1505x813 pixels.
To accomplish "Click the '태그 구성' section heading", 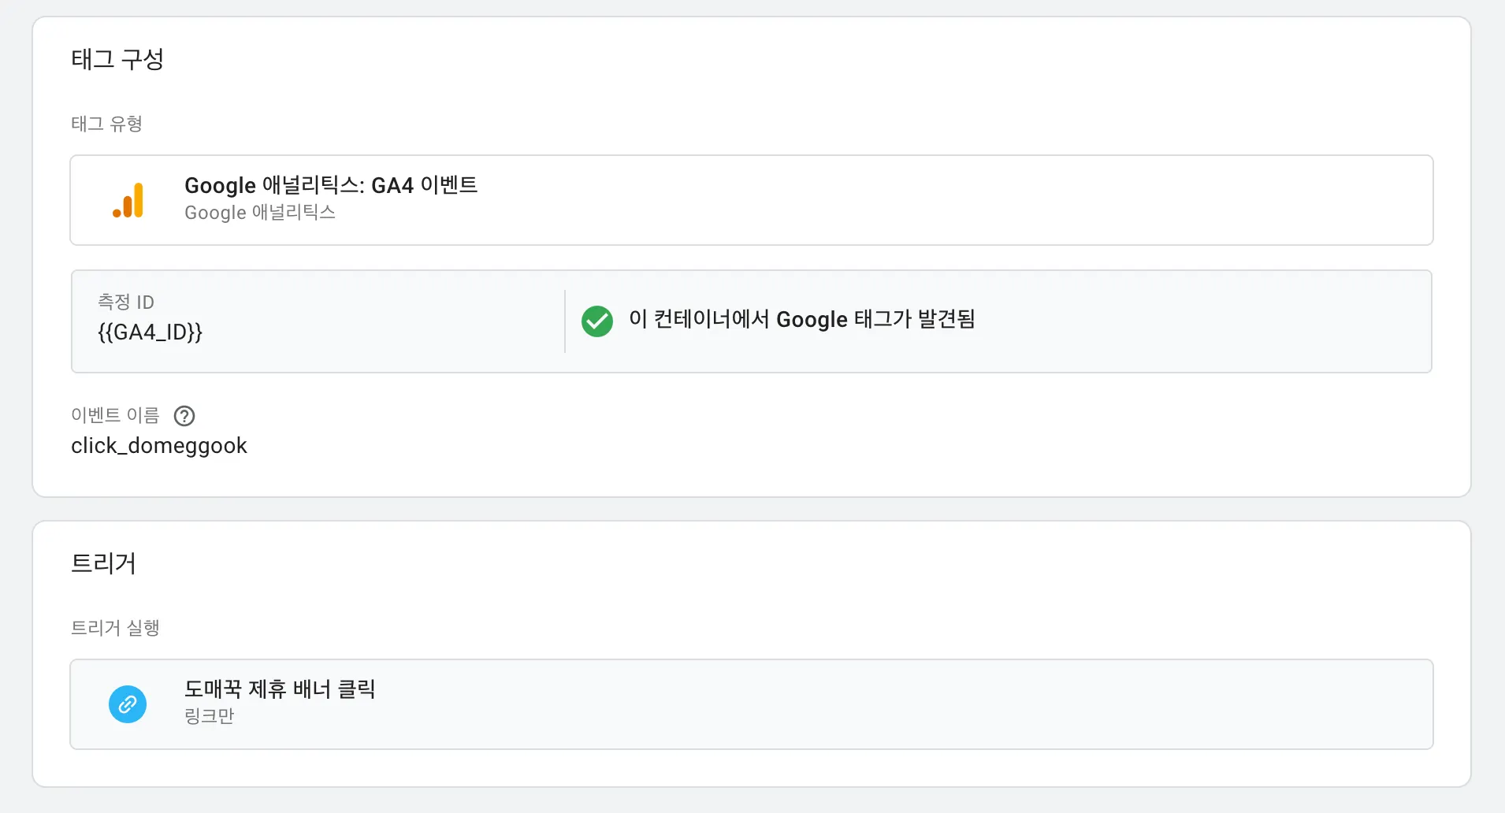I will click(117, 59).
